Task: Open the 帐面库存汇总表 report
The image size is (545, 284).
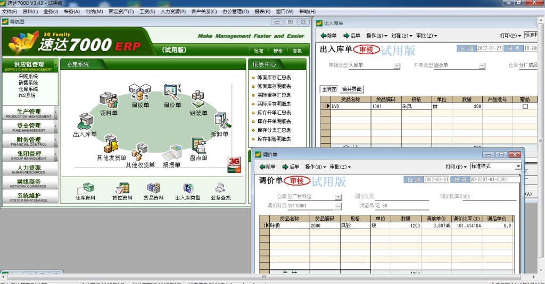Action: tap(274, 78)
